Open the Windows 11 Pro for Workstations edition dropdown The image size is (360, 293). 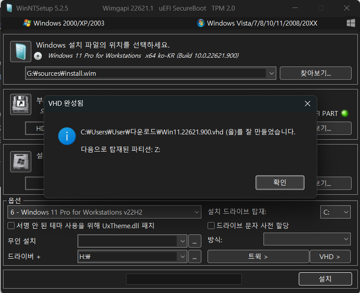point(104,212)
